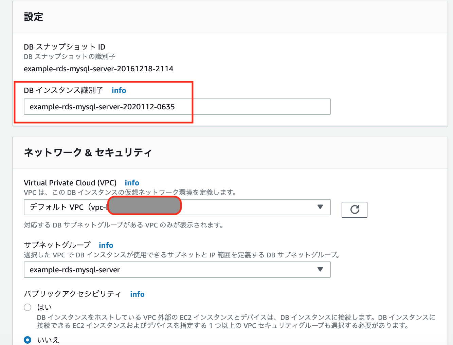Click snapshot ID example-rds-mysql-server-20161218-2114 text
453x345 pixels.
[x=98, y=69]
